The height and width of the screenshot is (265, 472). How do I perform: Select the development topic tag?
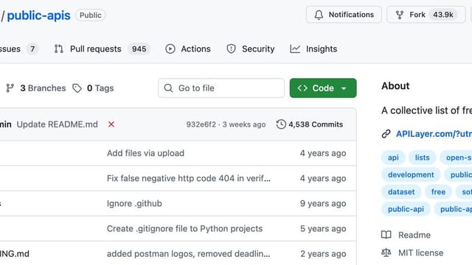point(411,174)
